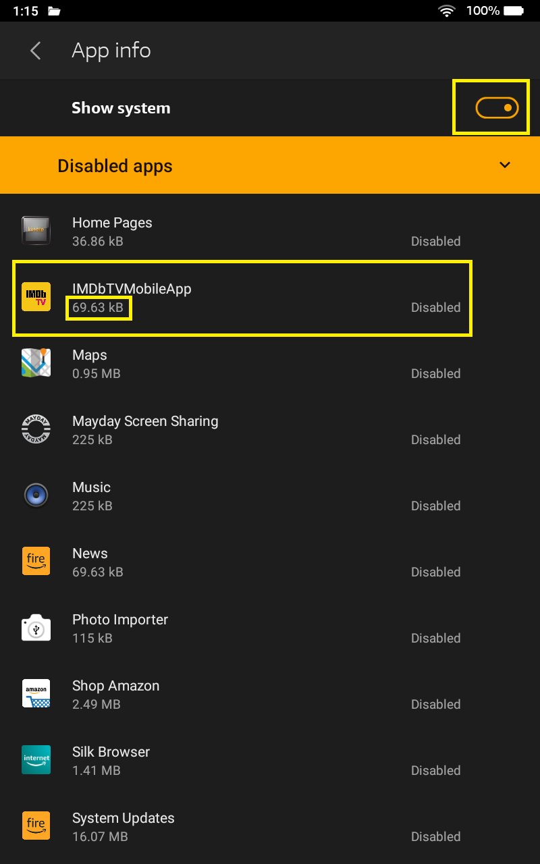This screenshot has height=864, width=540.
Task: Click the Photo Importer camera icon
Action: click(36, 627)
